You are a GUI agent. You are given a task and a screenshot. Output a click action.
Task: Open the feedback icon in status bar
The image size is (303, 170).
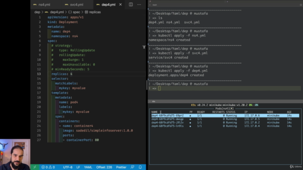[x=133, y=167]
